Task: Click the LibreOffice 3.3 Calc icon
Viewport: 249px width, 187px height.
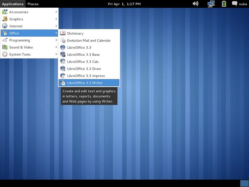Action: [63, 61]
